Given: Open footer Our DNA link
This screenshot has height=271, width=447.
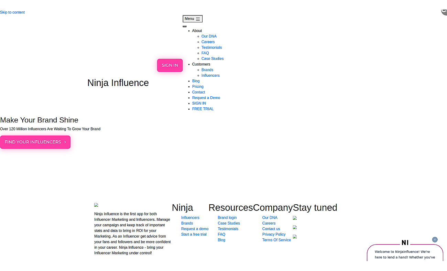Looking at the screenshot, I should [270, 218].
